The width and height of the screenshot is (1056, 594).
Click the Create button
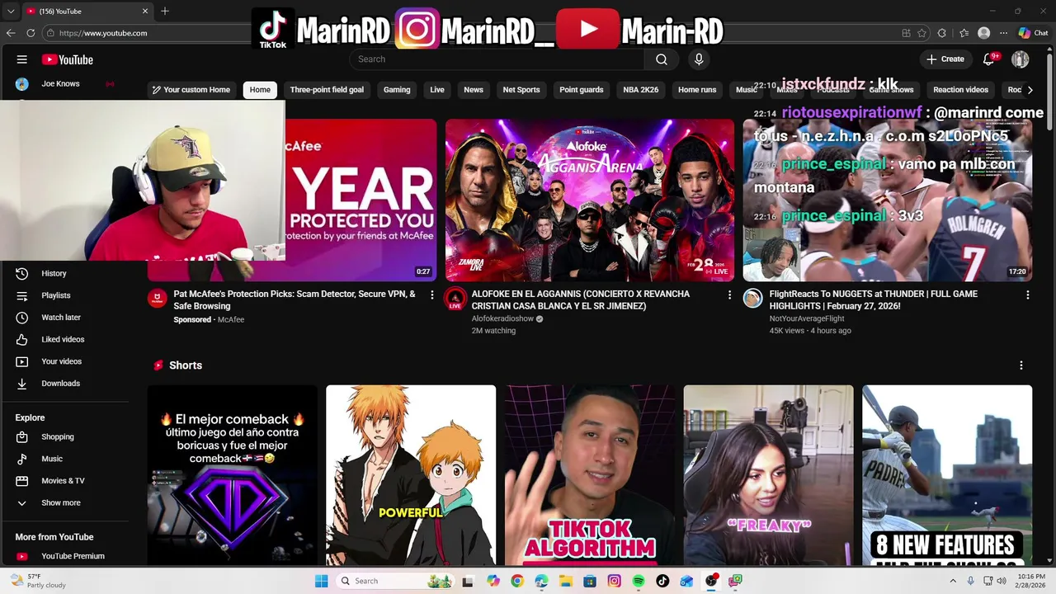coord(945,59)
